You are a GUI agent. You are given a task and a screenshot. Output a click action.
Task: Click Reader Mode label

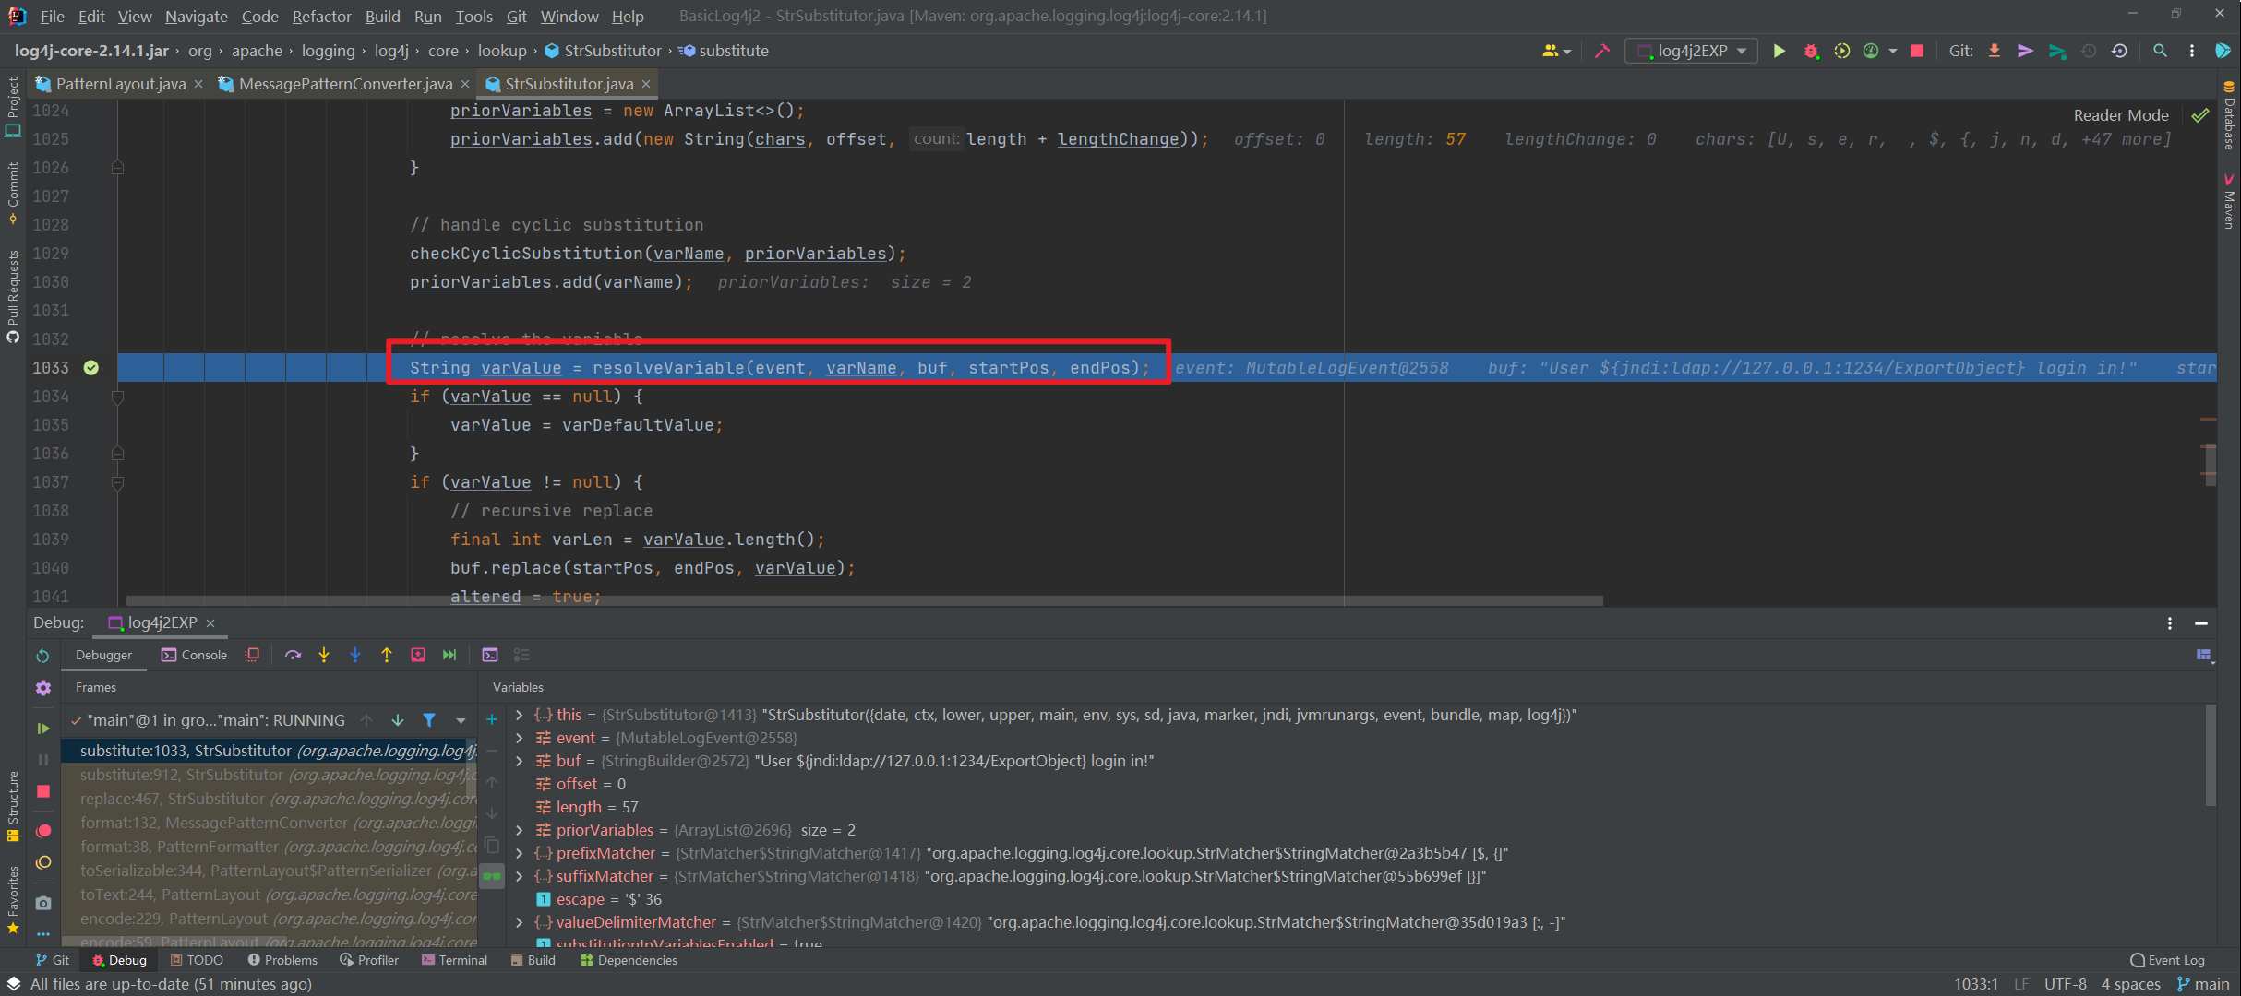(x=2120, y=115)
